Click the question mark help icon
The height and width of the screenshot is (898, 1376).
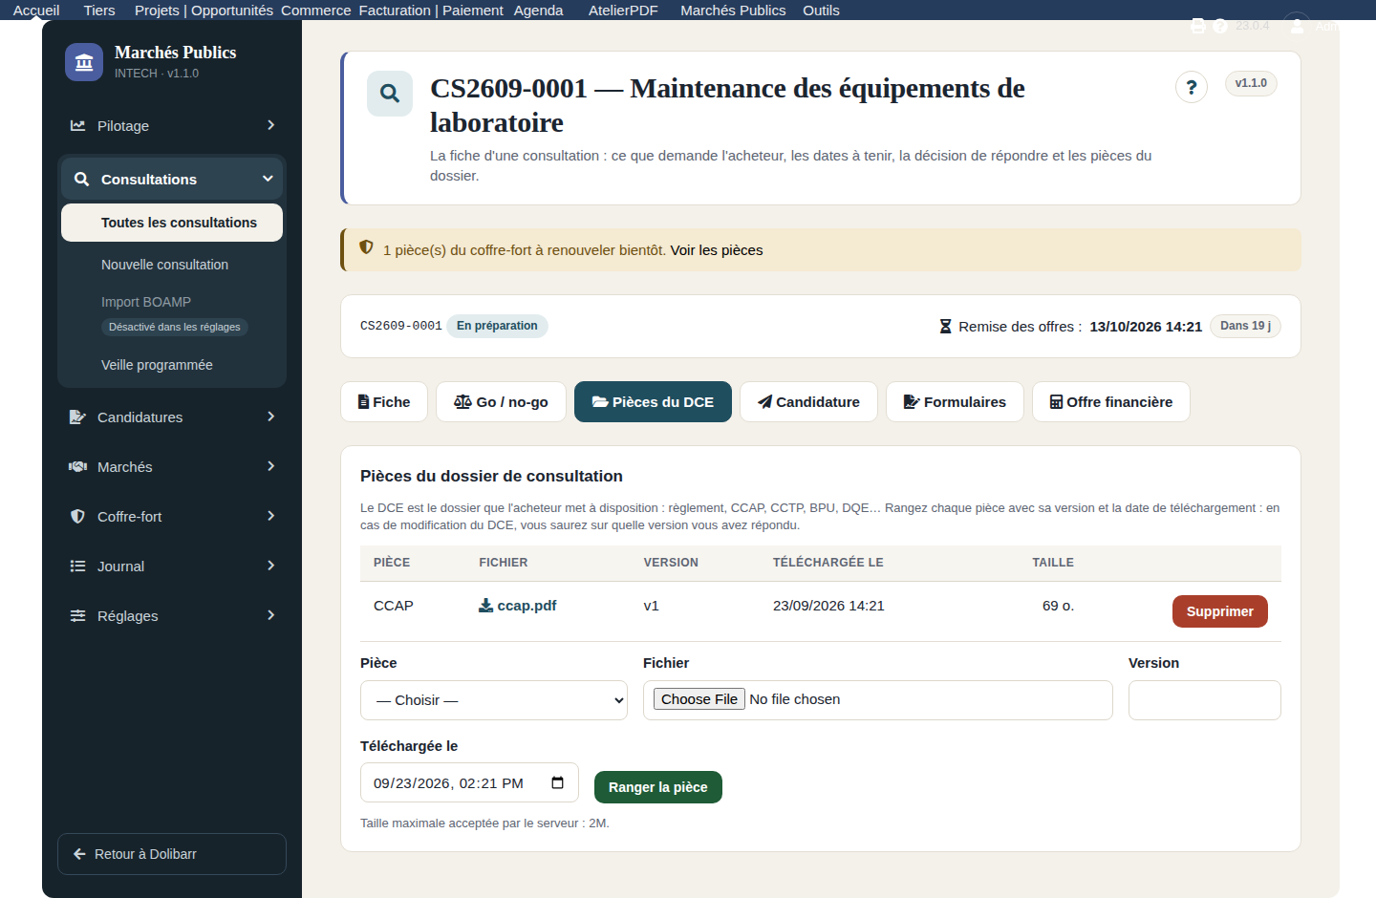pyautogui.click(x=1192, y=88)
